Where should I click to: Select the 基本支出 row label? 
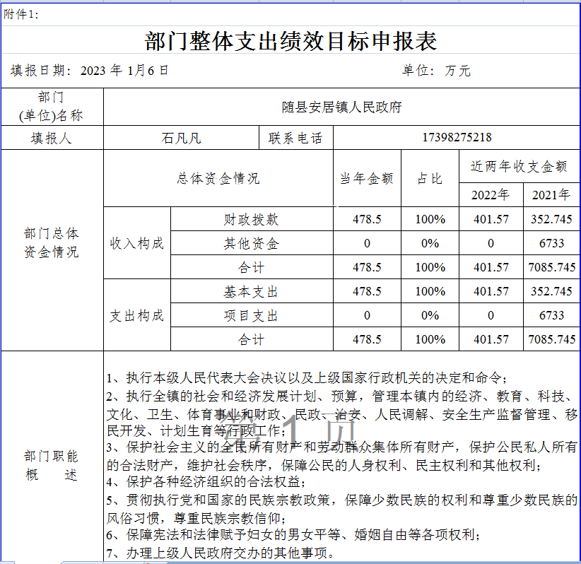click(x=252, y=291)
